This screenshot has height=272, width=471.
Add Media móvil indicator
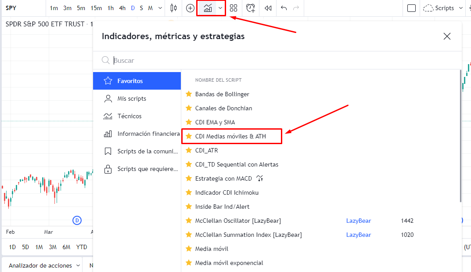(x=212, y=249)
